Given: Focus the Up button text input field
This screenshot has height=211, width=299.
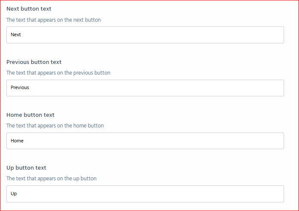Looking at the screenshot, I should tap(145, 194).
